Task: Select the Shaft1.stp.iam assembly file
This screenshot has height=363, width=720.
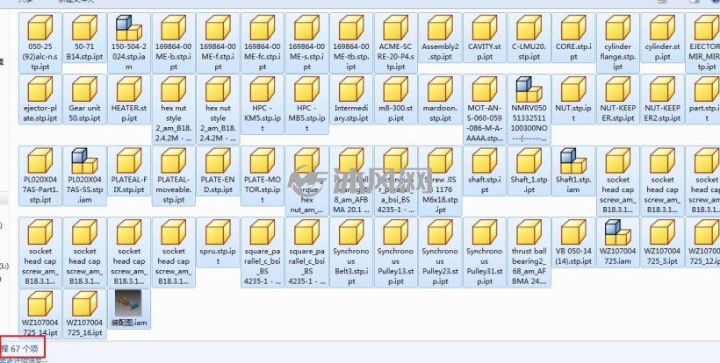Action: pos(573,170)
